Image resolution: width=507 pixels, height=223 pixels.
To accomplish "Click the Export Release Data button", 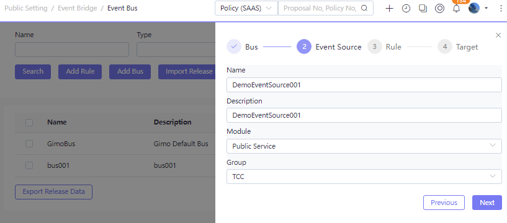I will 53,192.
